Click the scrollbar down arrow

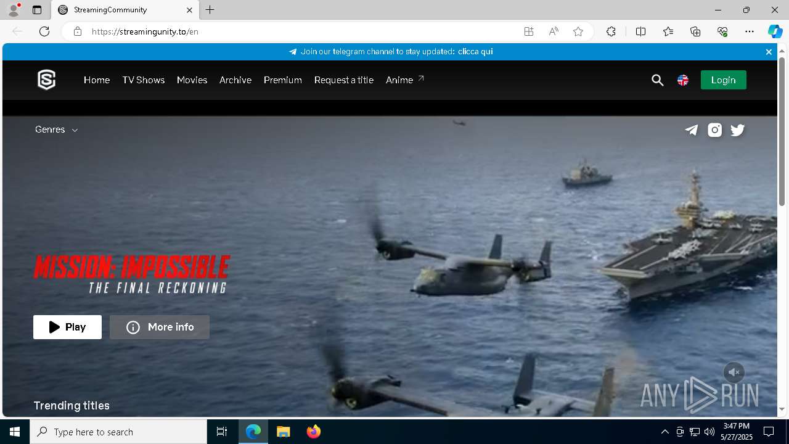[782, 409]
